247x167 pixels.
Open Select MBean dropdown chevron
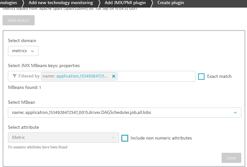(235, 113)
